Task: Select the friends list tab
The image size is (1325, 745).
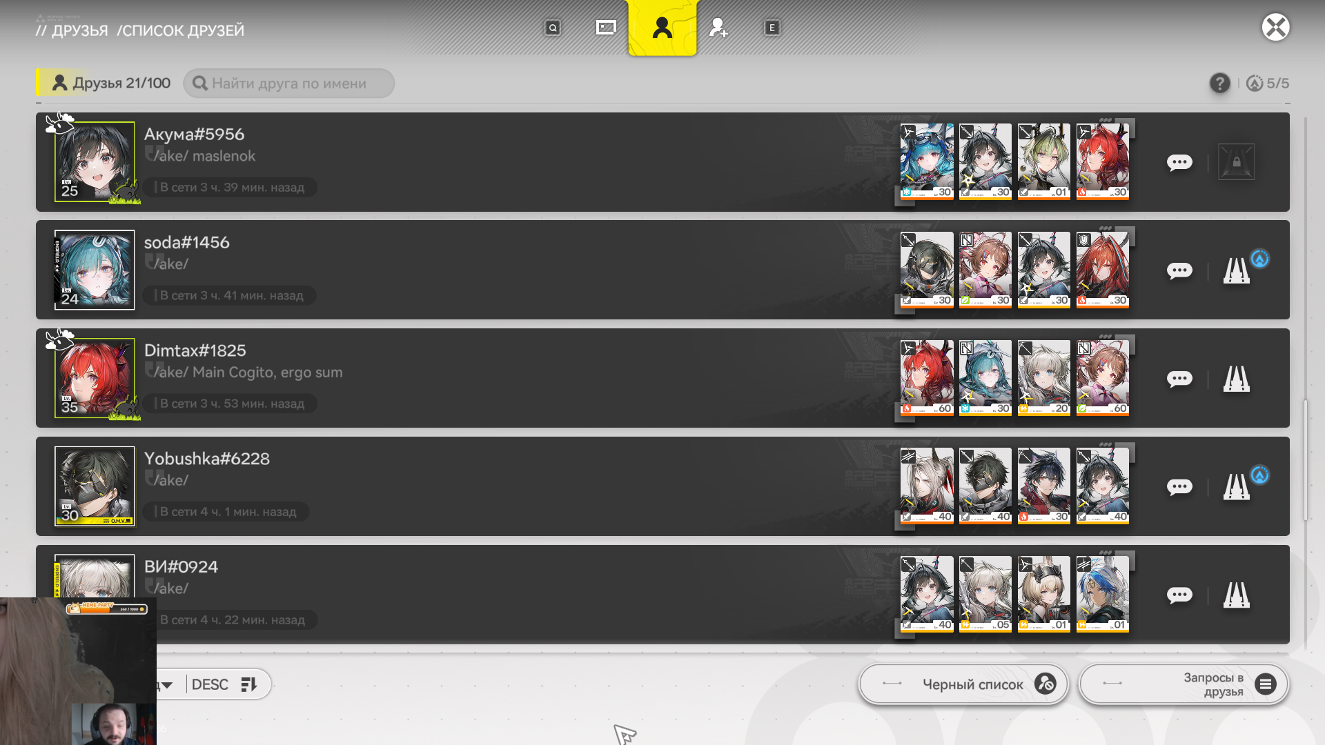Action: pyautogui.click(x=662, y=28)
